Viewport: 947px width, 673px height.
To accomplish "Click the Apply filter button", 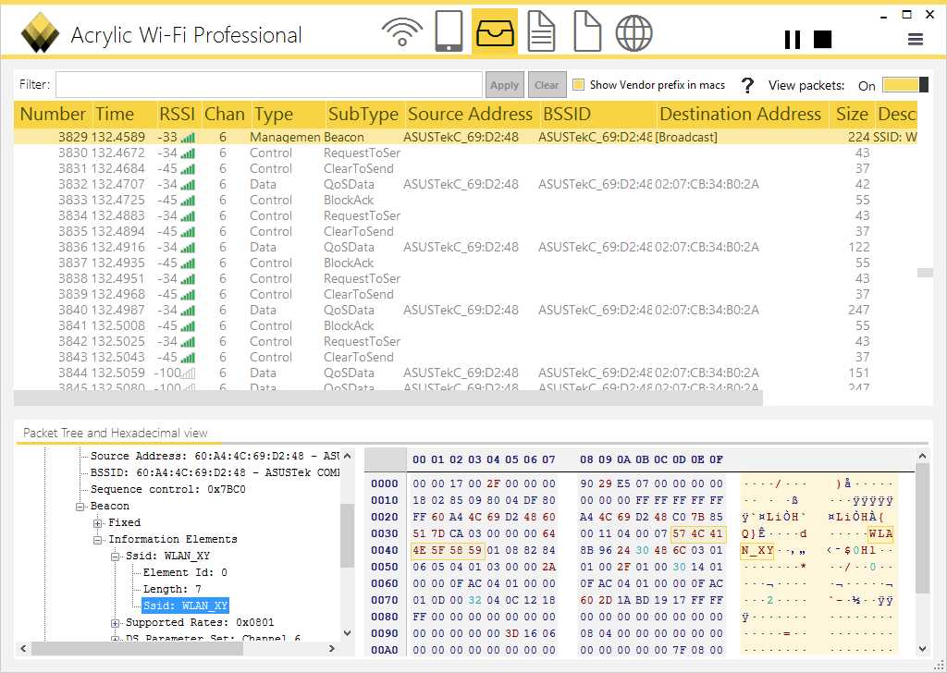I will tap(504, 85).
